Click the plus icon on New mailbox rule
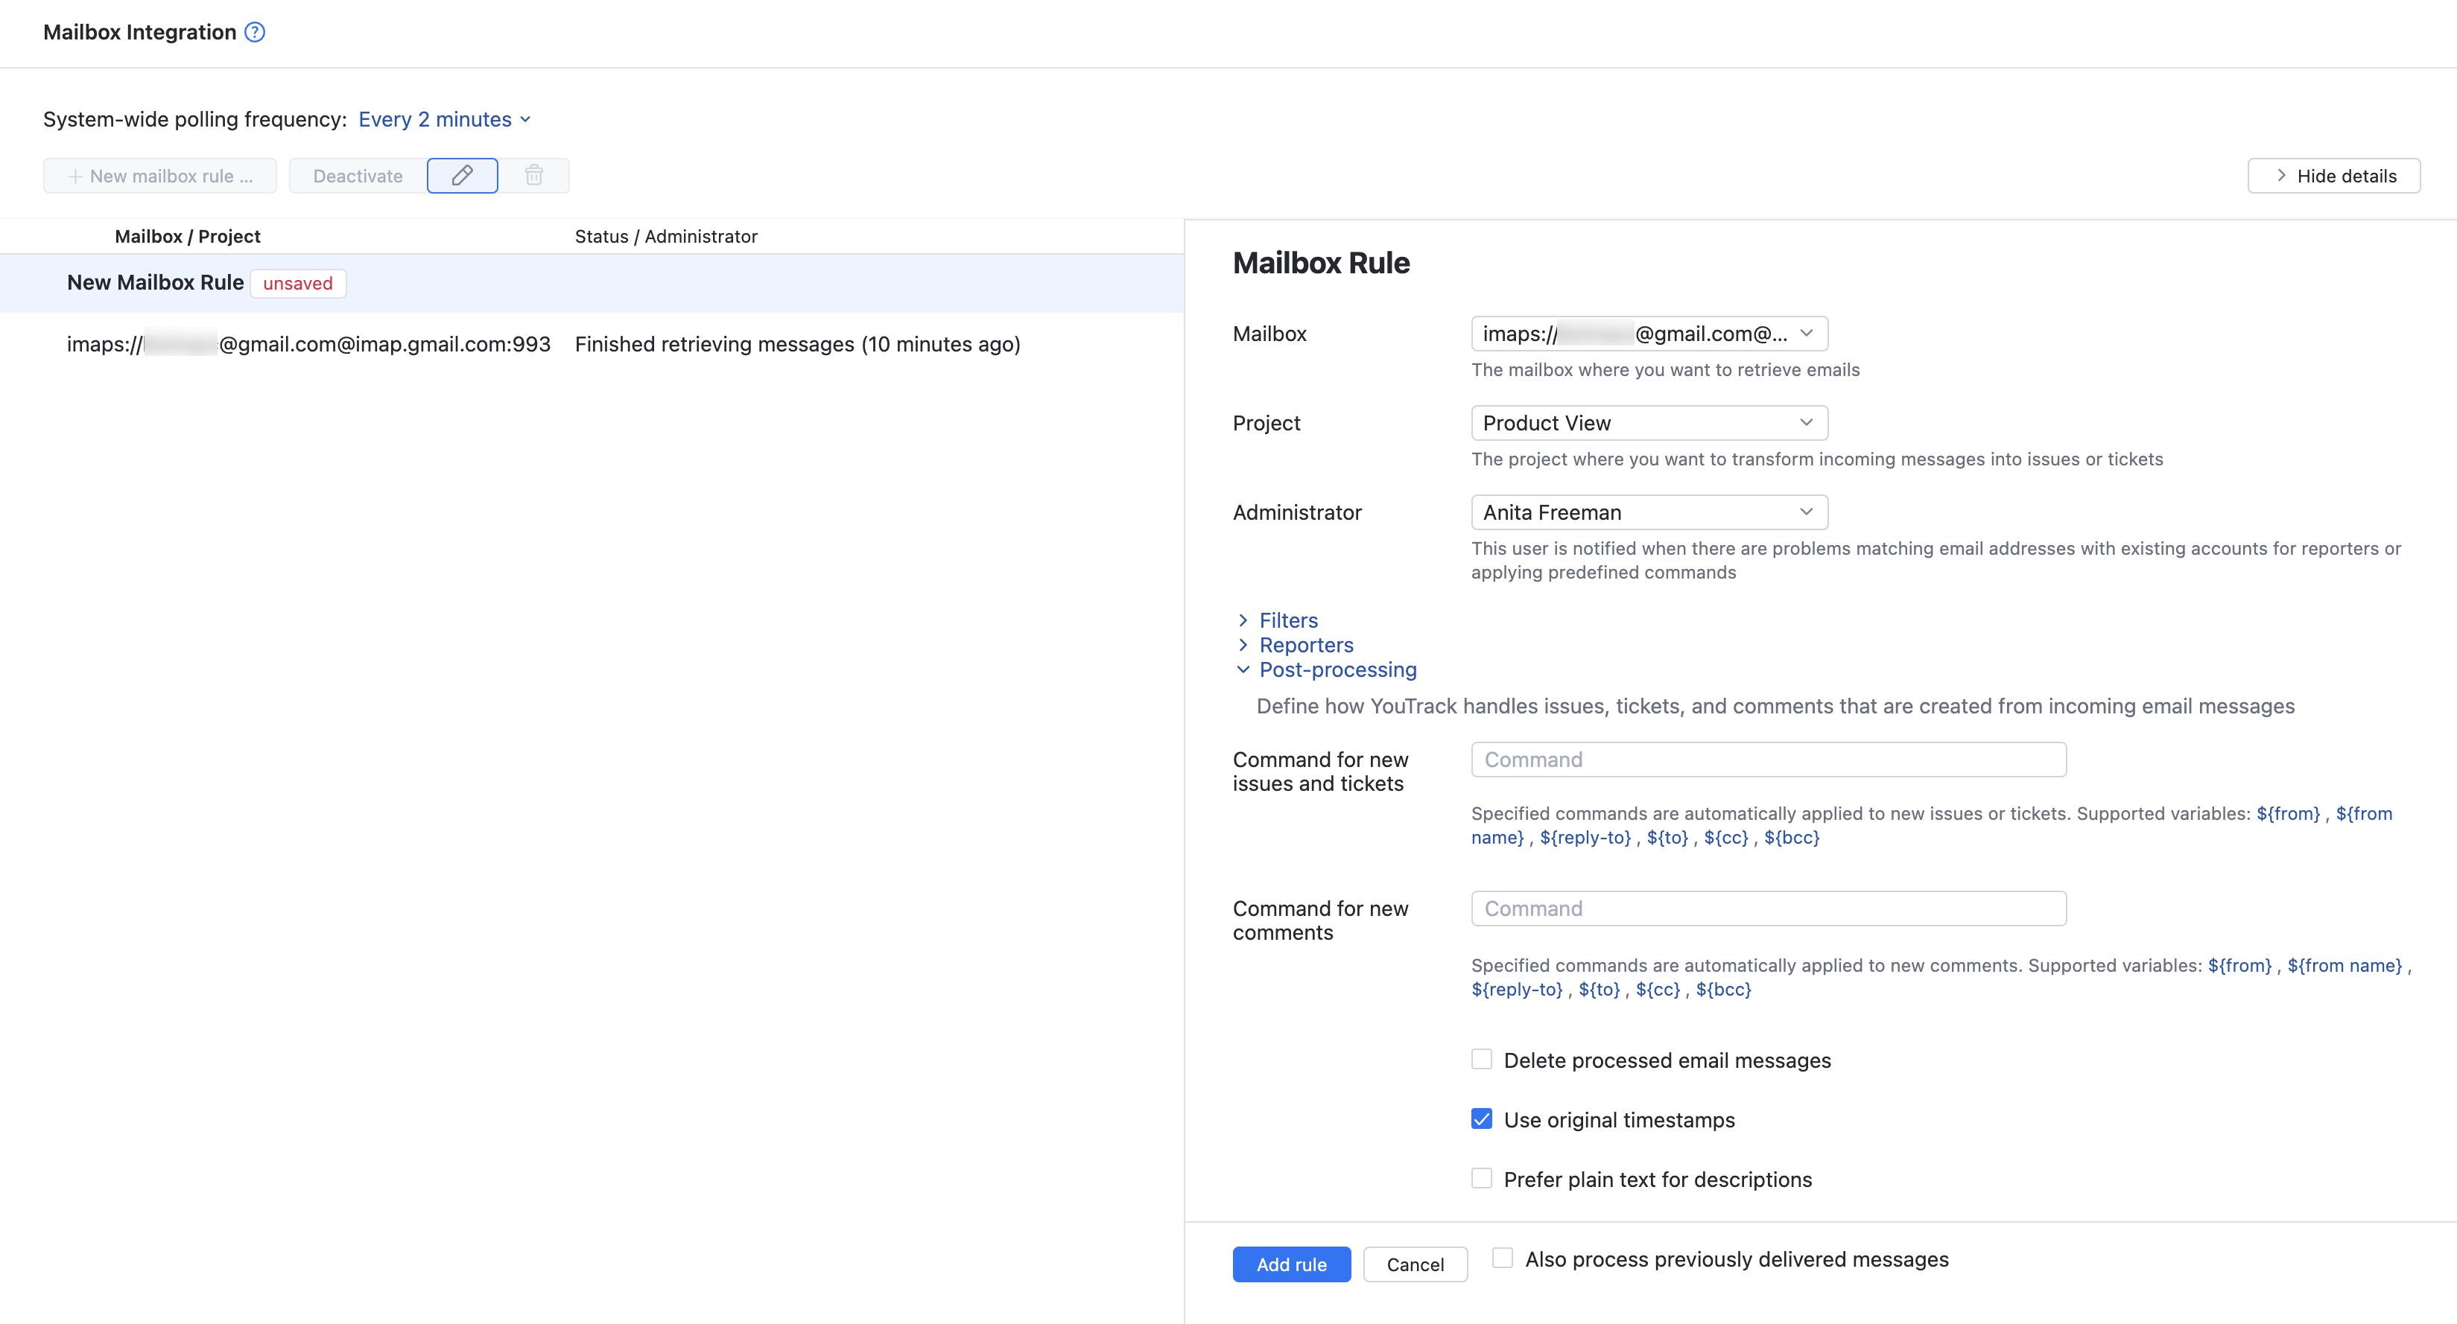 pos(74,176)
